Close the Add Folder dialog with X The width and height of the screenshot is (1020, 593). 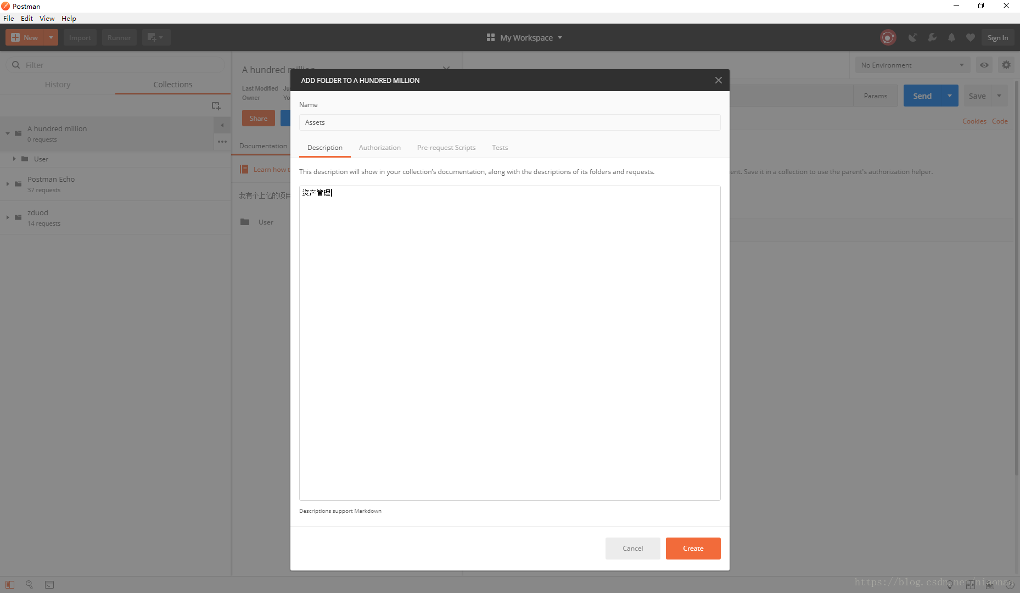tap(718, 80)
